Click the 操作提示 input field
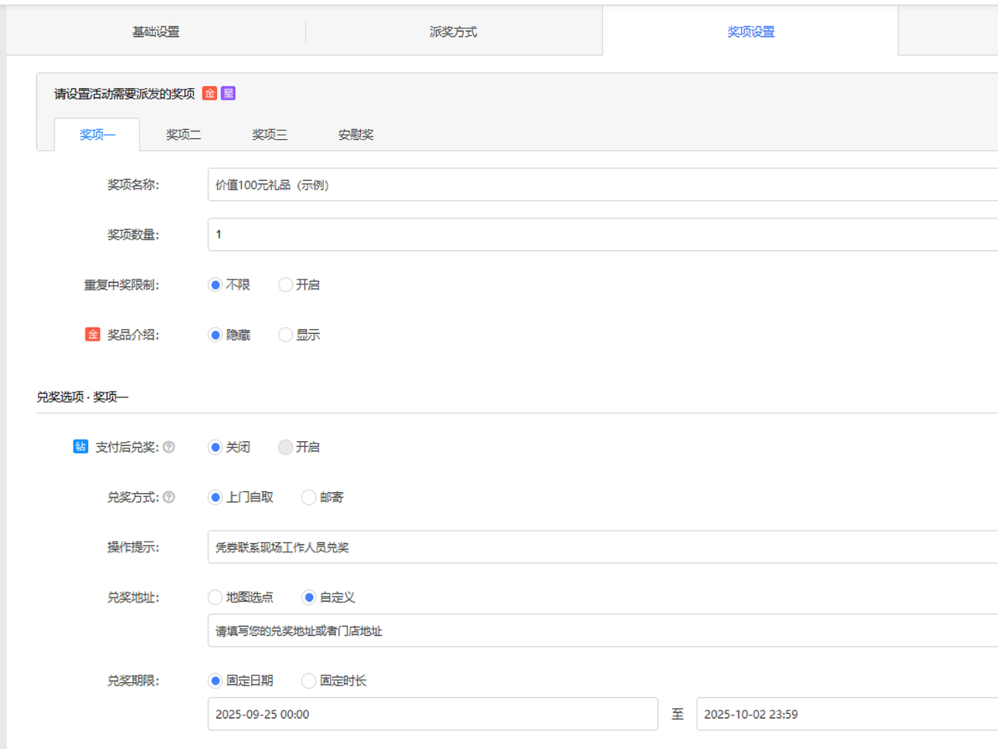The height and width of the screenshot is (749, 998). pyautogui.click(x=603, y=547)
